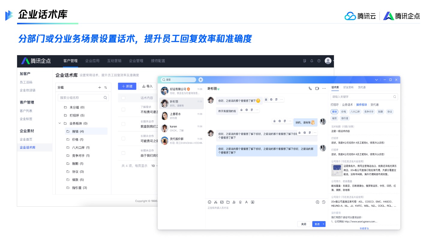Screen dimensions: 432x243
Task: Tick the checkbox of the 了解需求 row
Action: coord(123,109)
